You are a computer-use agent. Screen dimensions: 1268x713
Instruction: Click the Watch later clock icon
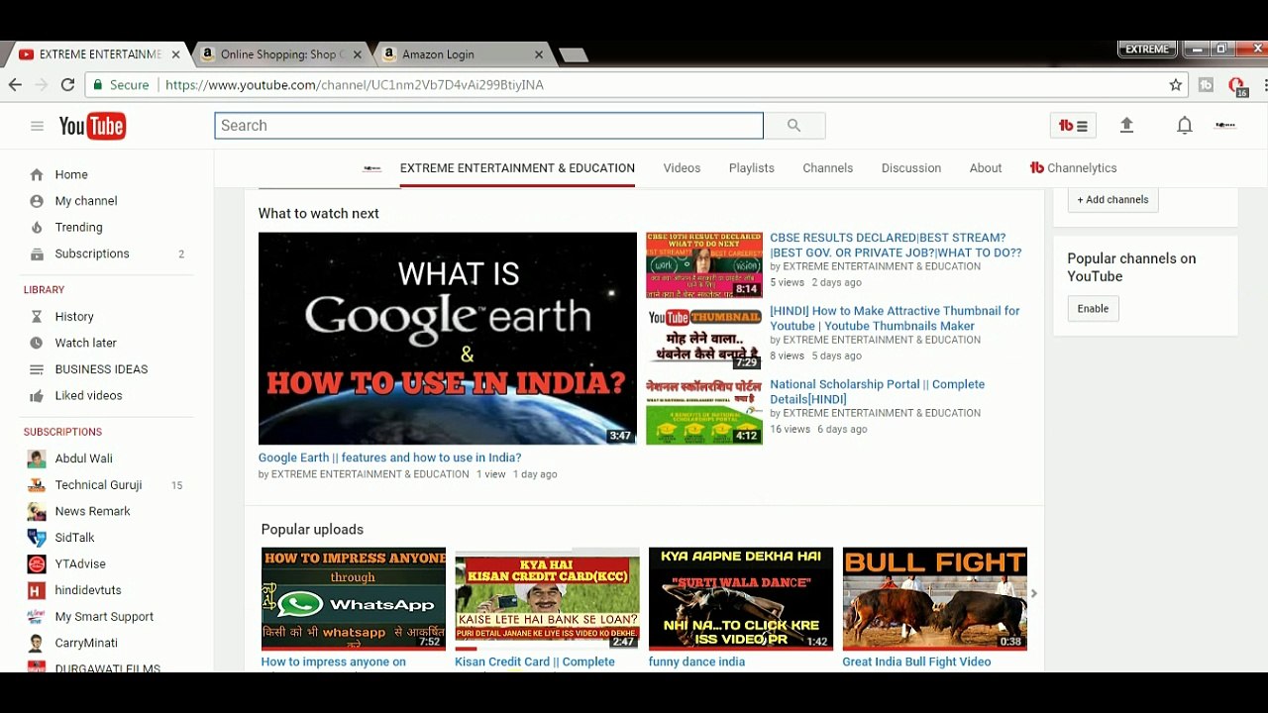(x=37, y=343)
